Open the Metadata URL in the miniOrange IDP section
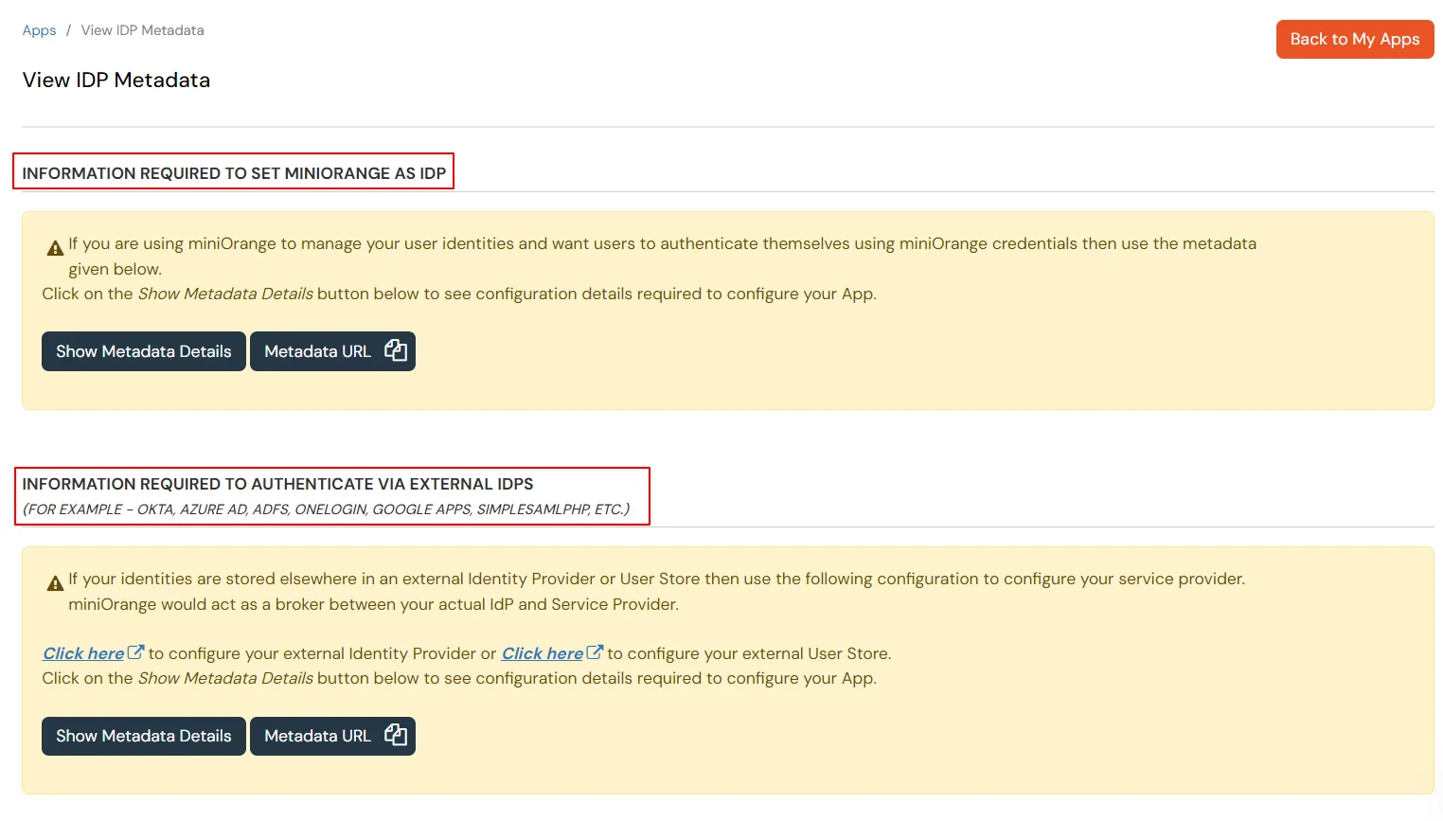1443x821 pixels. pos(318,350)
